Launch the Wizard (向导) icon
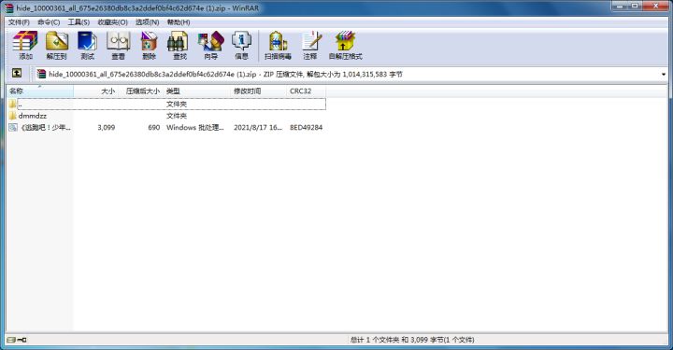The width and height of the screenshot is (673, 350). [x=210, y=46]
